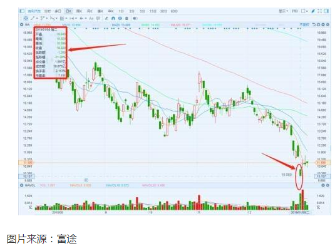Click the 图片来源:富途 caption text
The width and height of the screenshot is (335, 246).
tap(42, 238)
